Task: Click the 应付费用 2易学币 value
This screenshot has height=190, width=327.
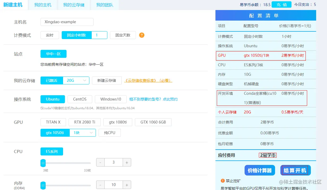Action: [x=268, y=155]
